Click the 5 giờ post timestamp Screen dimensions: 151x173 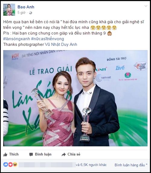tap(21, 13)
